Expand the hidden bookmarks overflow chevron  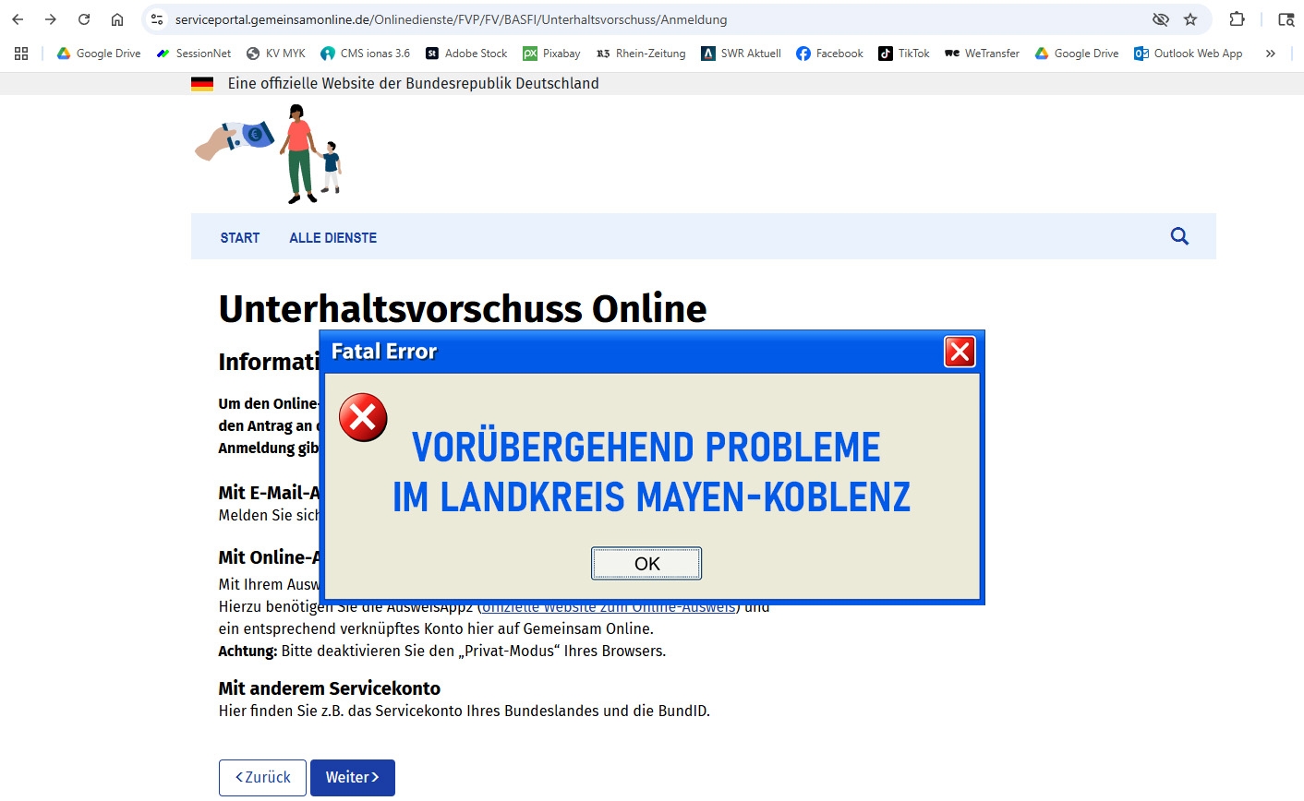click(1271, 54)
